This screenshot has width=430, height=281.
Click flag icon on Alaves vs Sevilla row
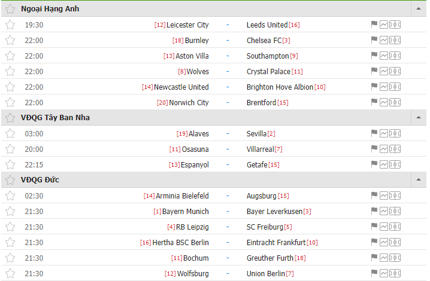coord(374,133)
